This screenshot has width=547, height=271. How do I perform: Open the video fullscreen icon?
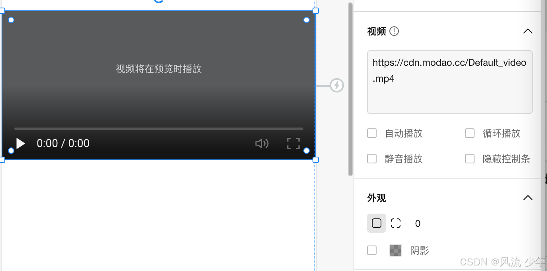pyautogui.click(x=293, y=143)
